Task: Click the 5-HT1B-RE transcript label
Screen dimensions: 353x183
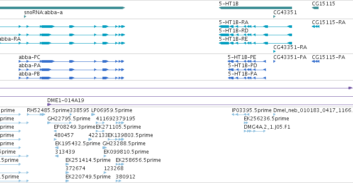Action: (234, 39)
